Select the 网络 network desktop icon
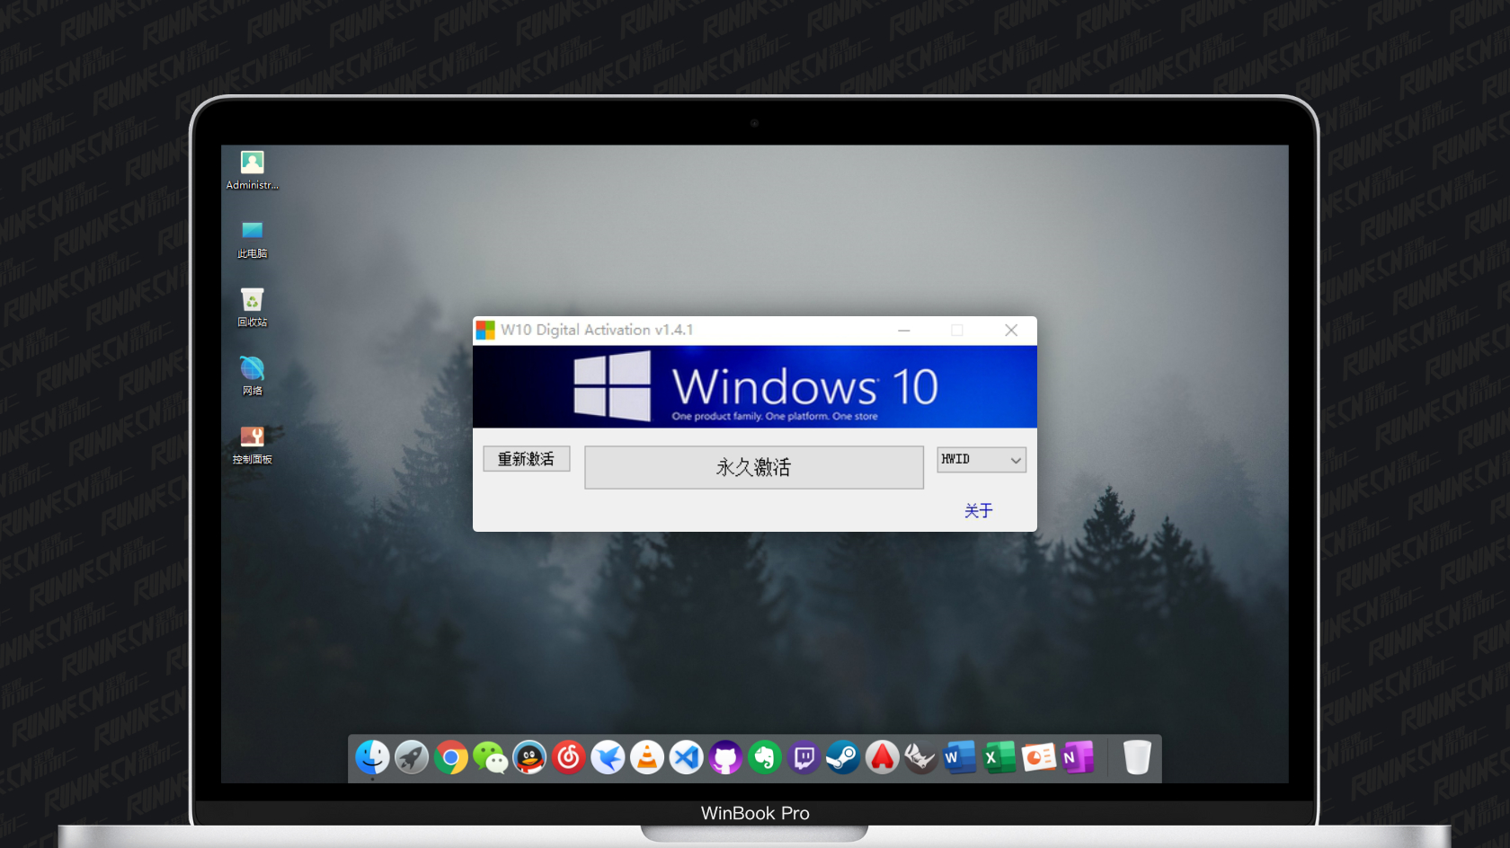 pos(253,376)
